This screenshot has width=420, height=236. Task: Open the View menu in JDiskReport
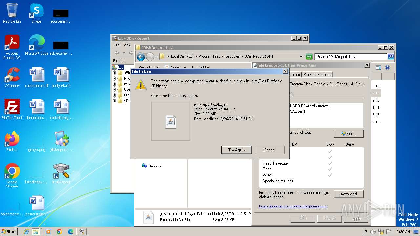point(127,45)
